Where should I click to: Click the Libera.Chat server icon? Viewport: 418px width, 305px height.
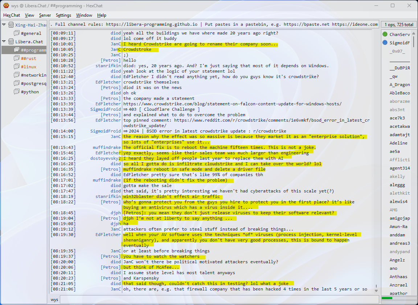click(x=11, y=42)
